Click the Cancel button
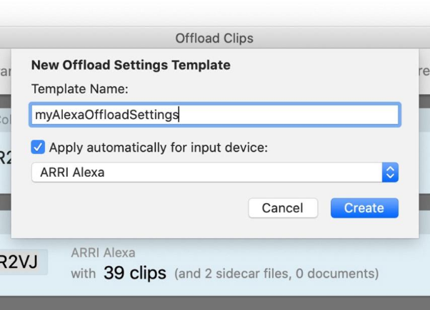 (x=283, y=208)
